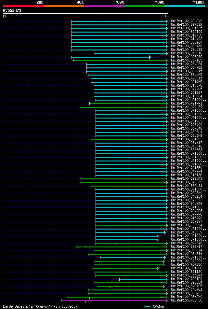Select the UniRef100_Q16QR0 label
The height and width of the screenshot is (309, 208).
click(187, 218)
